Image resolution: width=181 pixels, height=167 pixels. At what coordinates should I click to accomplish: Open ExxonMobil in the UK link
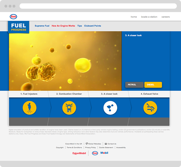click(74, 144)
